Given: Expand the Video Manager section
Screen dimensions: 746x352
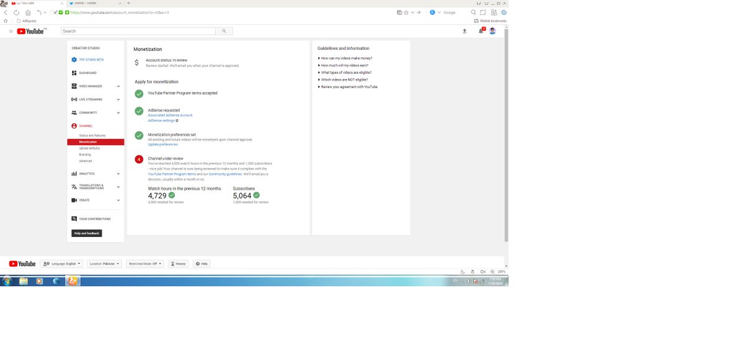Looking at the screenshot, I should click(118, 86).
